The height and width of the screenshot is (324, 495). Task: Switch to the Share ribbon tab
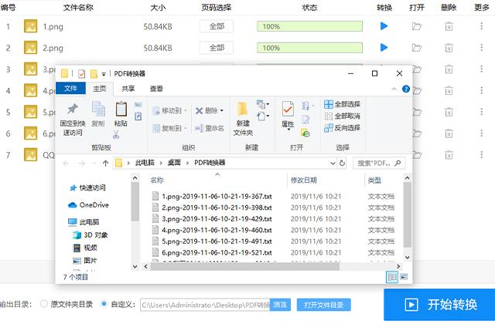click(x=128, y=89)
